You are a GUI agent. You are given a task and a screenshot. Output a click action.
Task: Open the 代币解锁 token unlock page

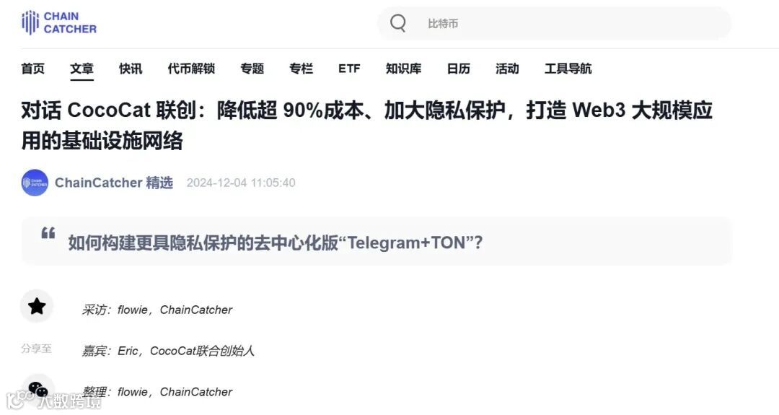pos(191,69)
